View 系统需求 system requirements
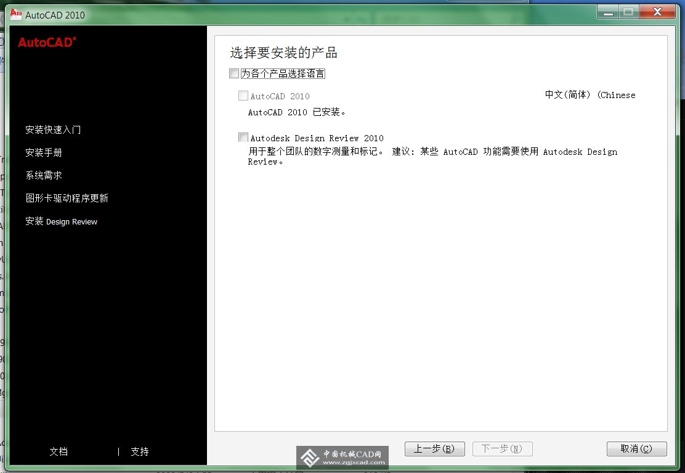Screen dimensions: 685x473 point(44,175)
